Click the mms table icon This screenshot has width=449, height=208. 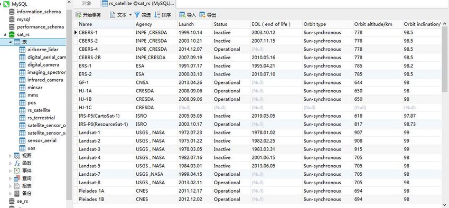pyautogui.click(x=22, y=95)
